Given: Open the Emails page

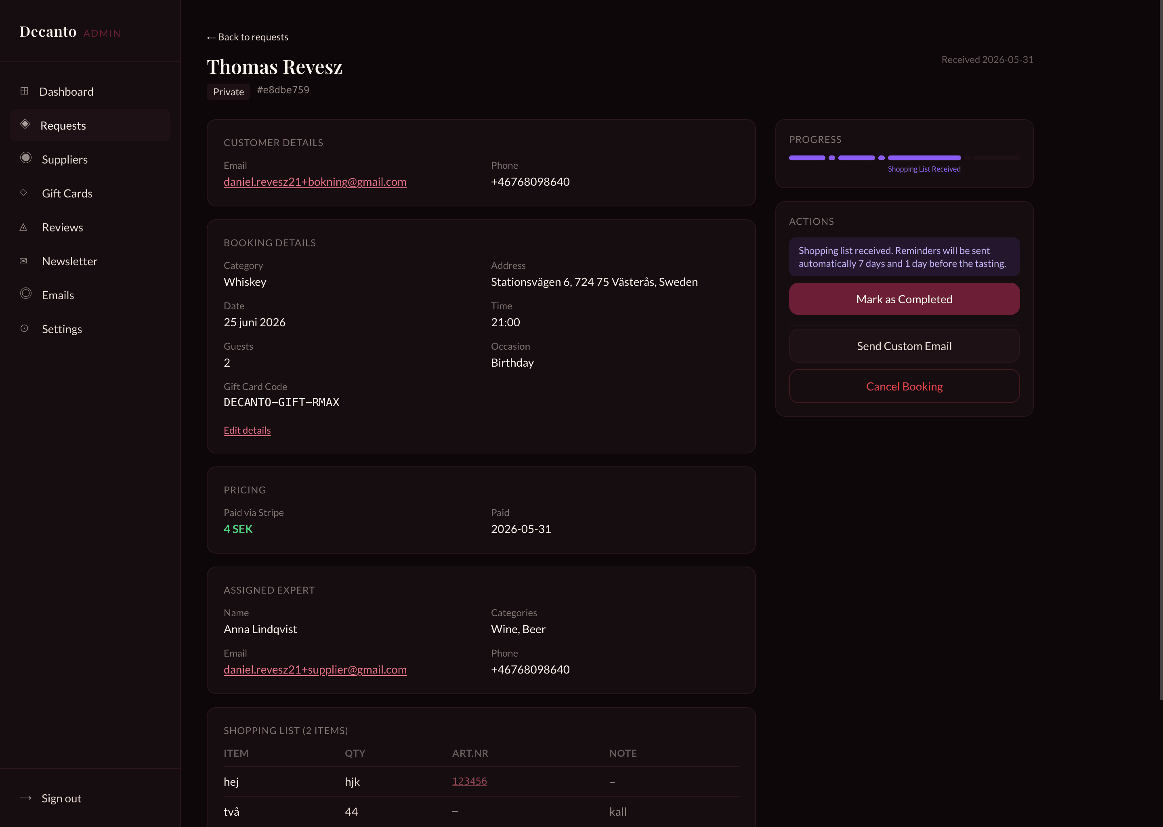Looking at the screenshot, I should [90, 295].
